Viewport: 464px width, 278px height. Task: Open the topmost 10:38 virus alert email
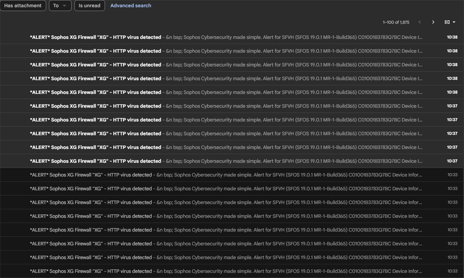click(x=232, y=37)
